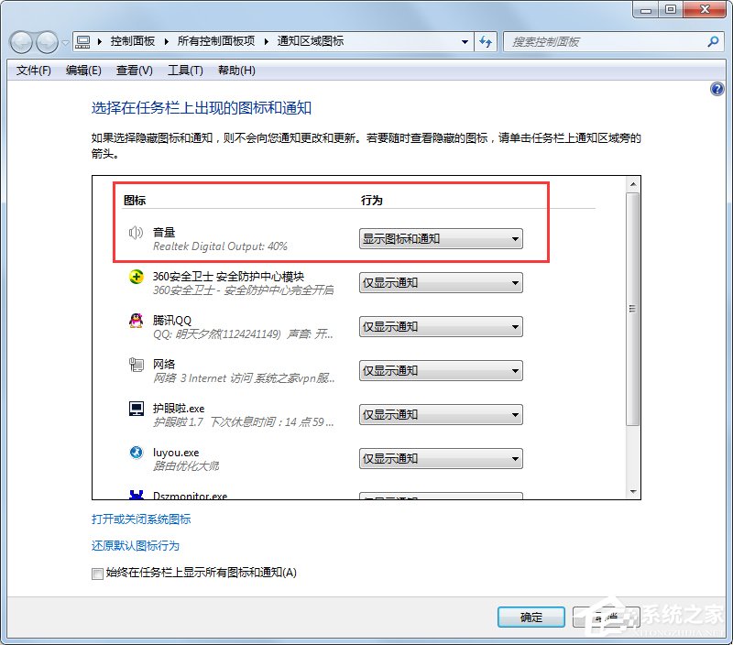Open the 查看 menu
The height and width of the screenshot is (645, 733).
pos(134,70)
